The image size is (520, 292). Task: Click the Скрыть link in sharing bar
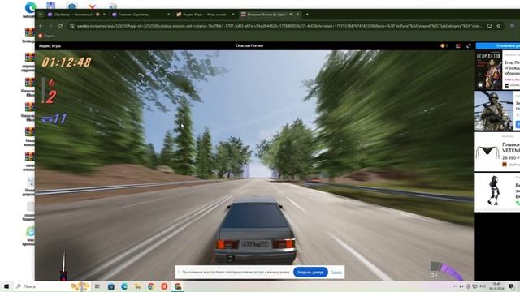pyautogui.click(x=336, y=273)
